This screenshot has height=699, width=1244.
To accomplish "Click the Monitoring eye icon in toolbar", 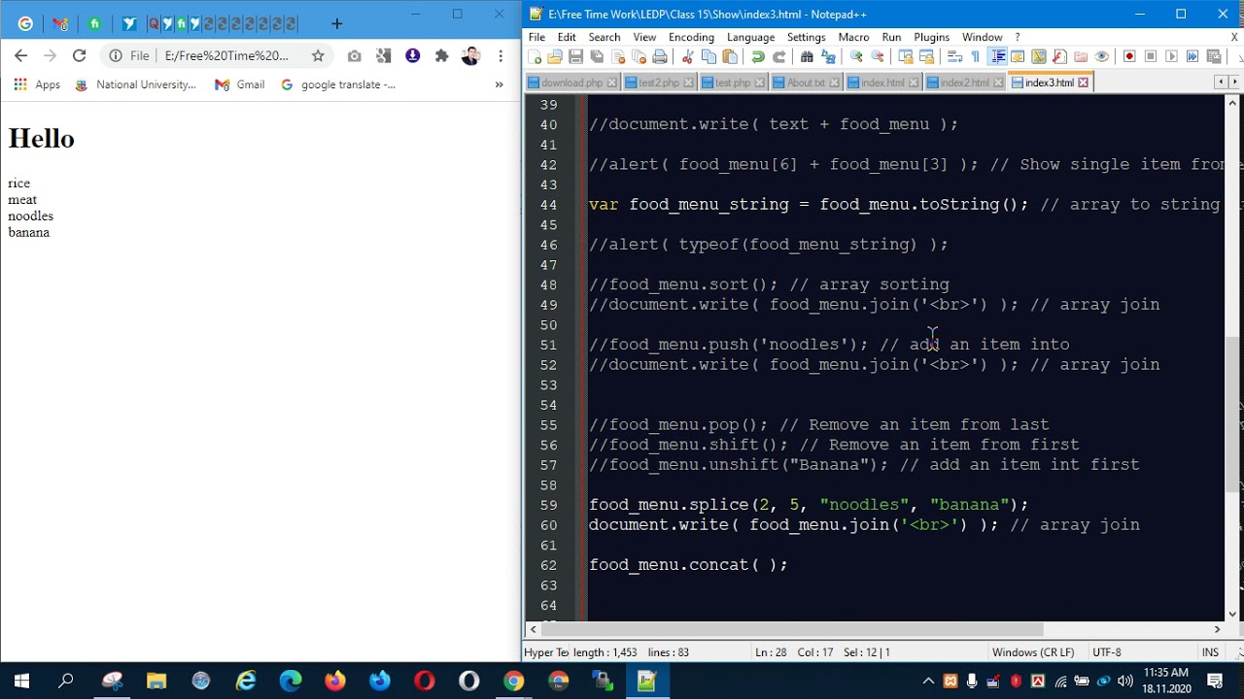I will (x=1102, y=56).
